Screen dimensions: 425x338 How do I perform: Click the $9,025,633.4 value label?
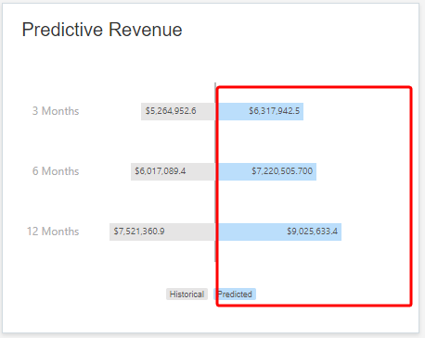click(x=312, y=232)
